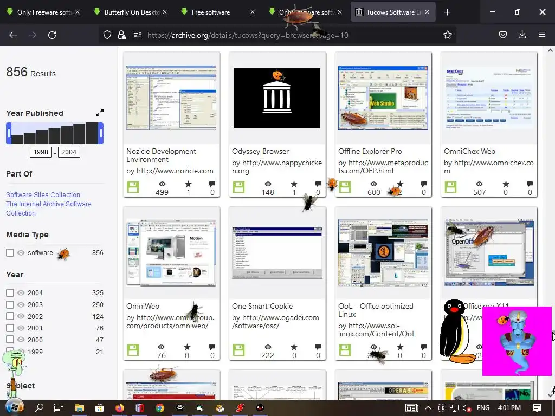
Task: Toggle eye to show only software
Action: point(21,252)
